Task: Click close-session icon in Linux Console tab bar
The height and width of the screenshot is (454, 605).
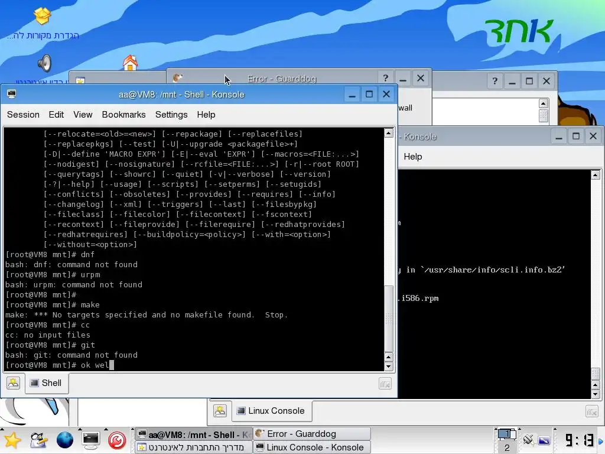Action: [x=592, y=411]
